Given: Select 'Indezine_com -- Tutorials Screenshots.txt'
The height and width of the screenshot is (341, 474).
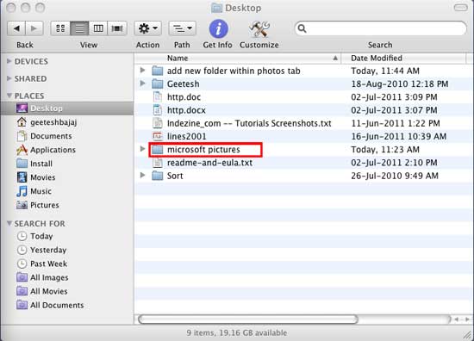Looking at the screenshot, I should point(249,123).
